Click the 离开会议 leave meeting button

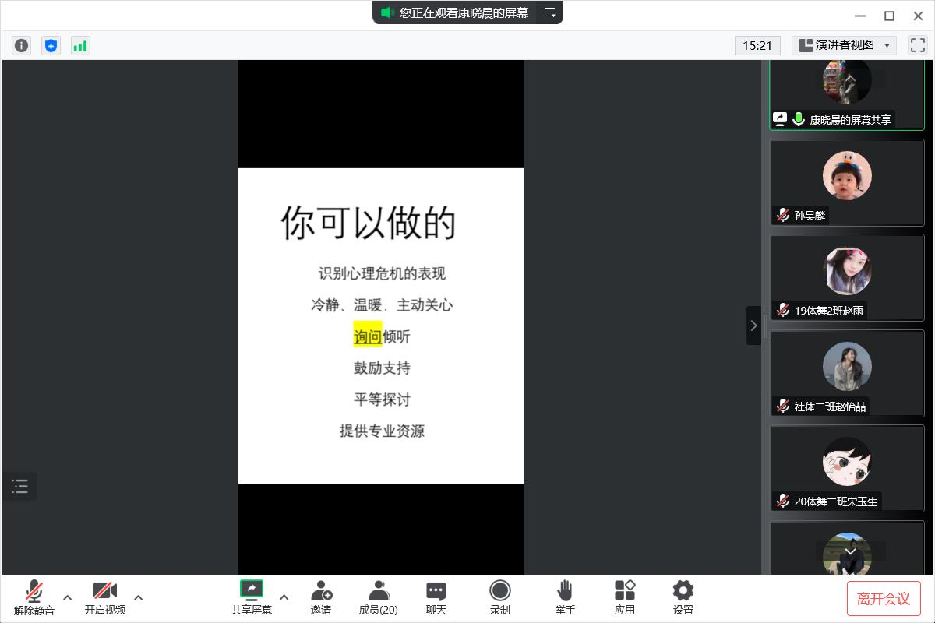[x=884, y=598]
